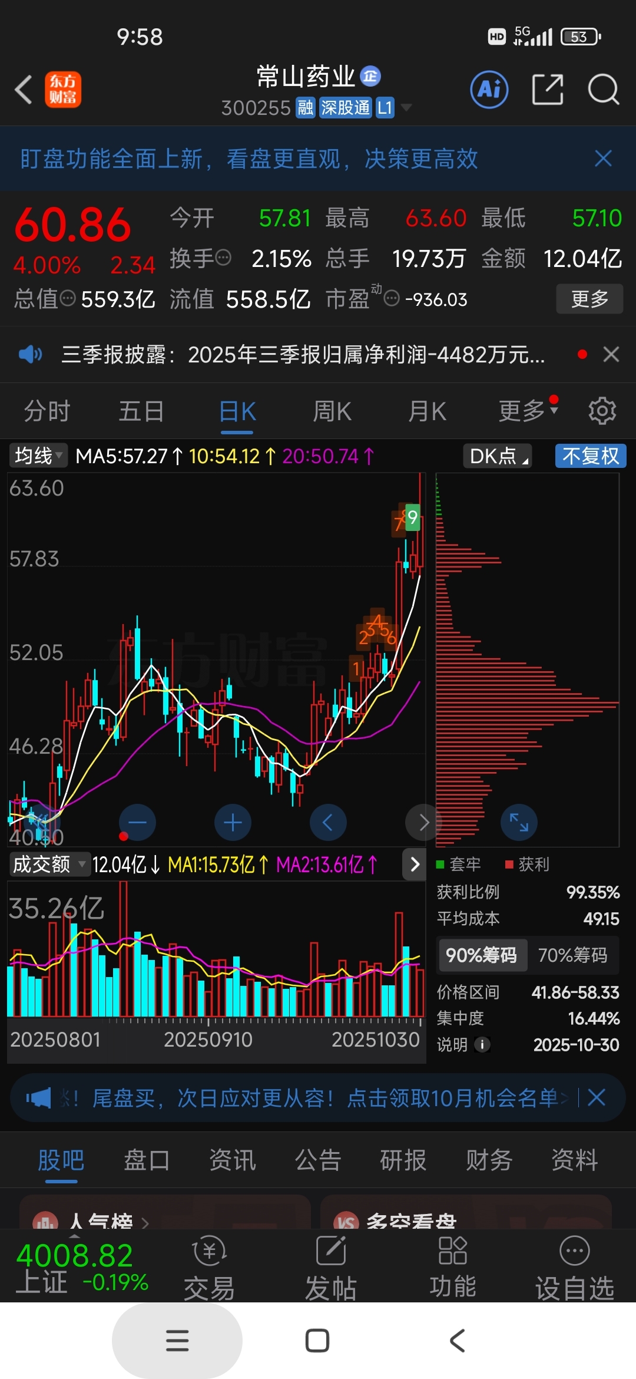Collapse chip panel with arrow button

[415, 865]
